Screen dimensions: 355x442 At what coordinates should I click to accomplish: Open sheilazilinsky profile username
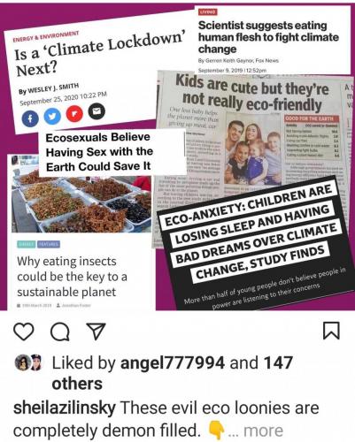coord(65,408)
